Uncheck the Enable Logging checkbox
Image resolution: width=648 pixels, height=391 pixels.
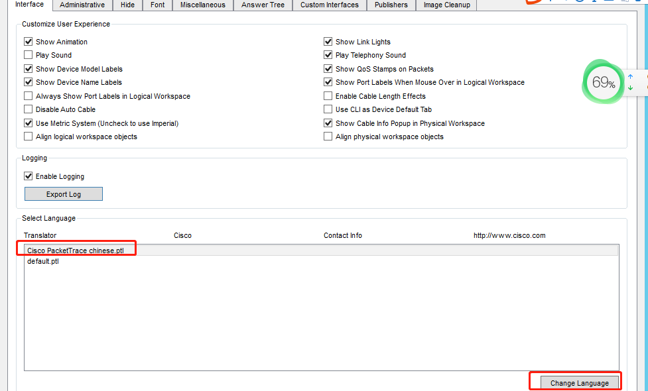coord(28,176)
